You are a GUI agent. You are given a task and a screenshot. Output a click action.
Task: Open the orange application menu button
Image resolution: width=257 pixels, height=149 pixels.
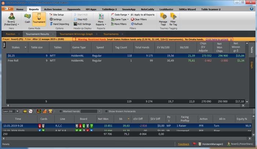7,9
